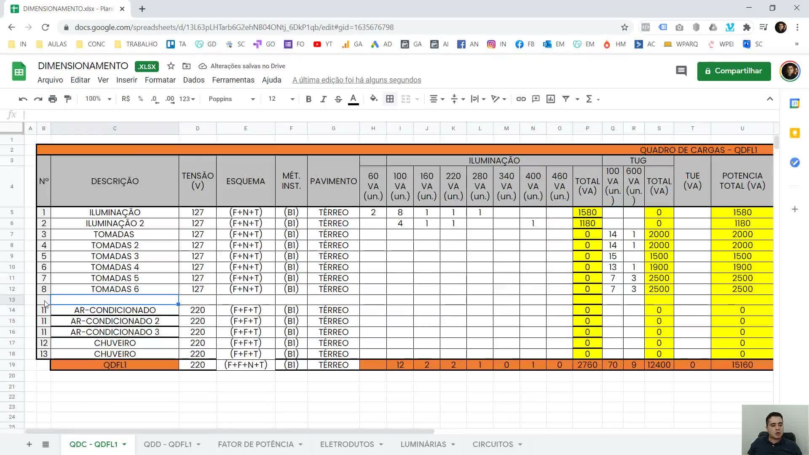Open the comment history icon
Viewport: 809px width, 455px height.
[681, 71]
